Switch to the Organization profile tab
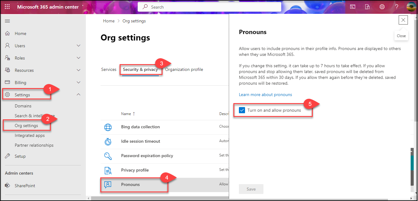This screenshot has width=418, height=201. pos(184,70)
